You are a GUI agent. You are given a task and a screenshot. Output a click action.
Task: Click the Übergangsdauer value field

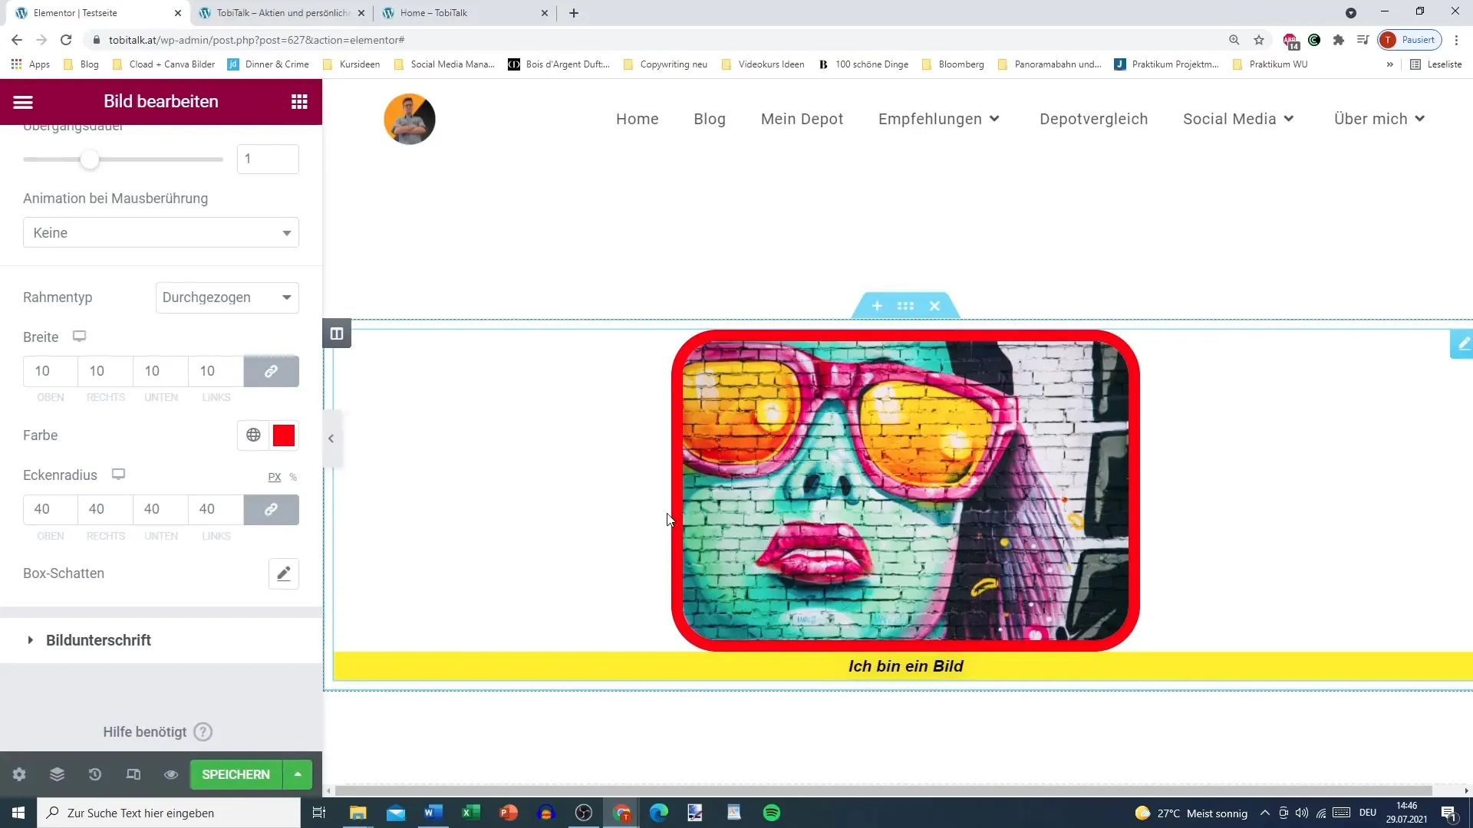268,159
